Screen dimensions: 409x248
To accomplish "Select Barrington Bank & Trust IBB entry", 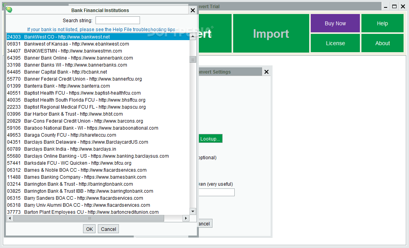I will (x=98, y=191).
